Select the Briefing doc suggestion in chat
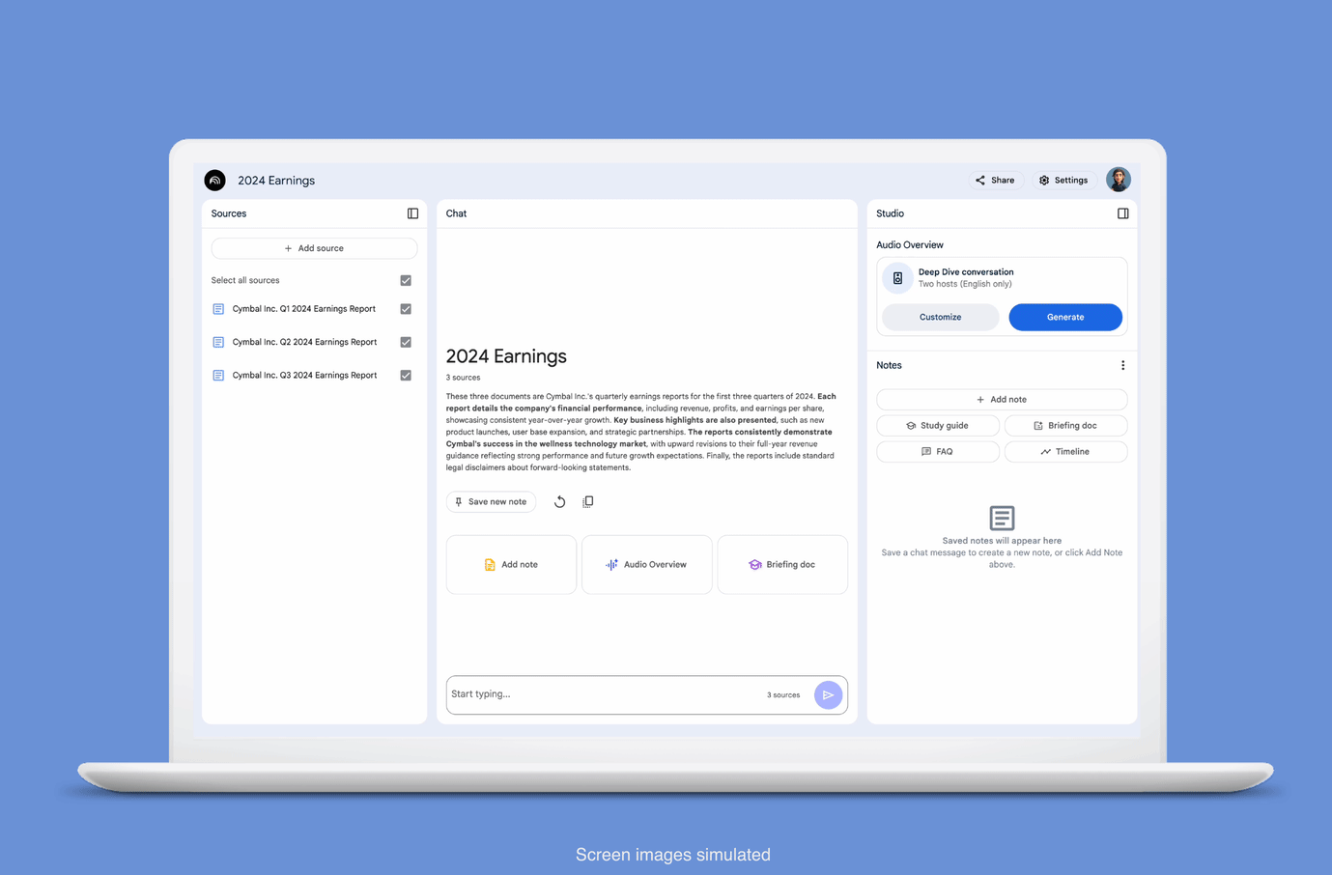 [x=782, y=564]
